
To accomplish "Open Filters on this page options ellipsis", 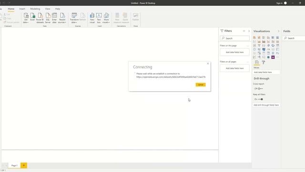I will [248, 46].
